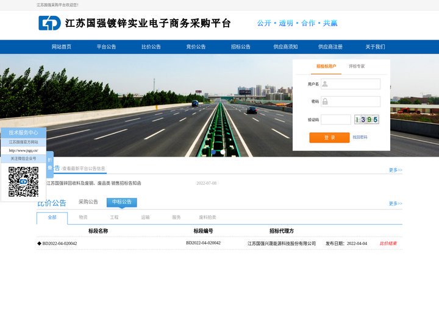Screen dimensions: 439x329
Task: Open 供应商须知 in the navigation bar
Action: pos(285,47)
